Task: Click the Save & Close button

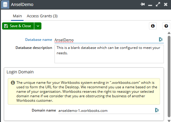Action: pos(18,26)
